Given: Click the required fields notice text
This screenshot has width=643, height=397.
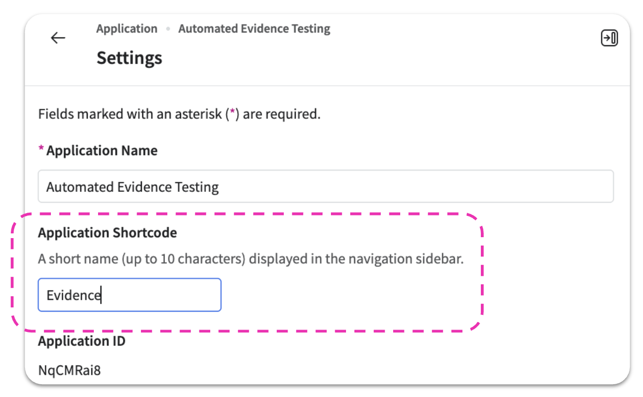Looking at the screenshot, I should pyautogui.click(x=179, y=114).
